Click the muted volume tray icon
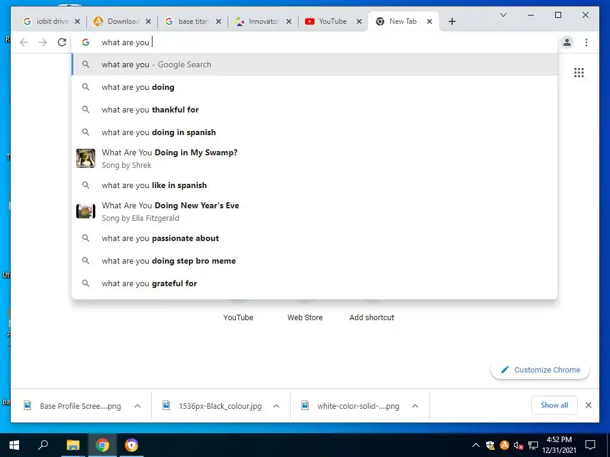The width and height of the screenshot is (610, 457). (519, 445)
